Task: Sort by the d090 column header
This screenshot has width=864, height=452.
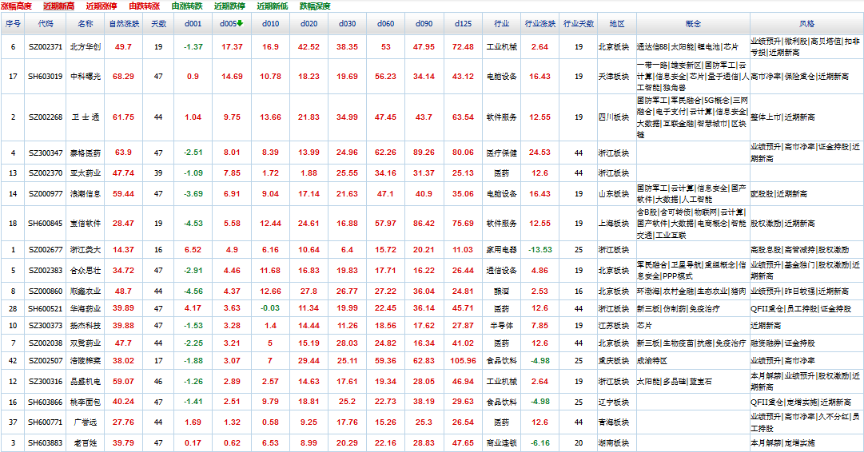Action: pos(424,24)
